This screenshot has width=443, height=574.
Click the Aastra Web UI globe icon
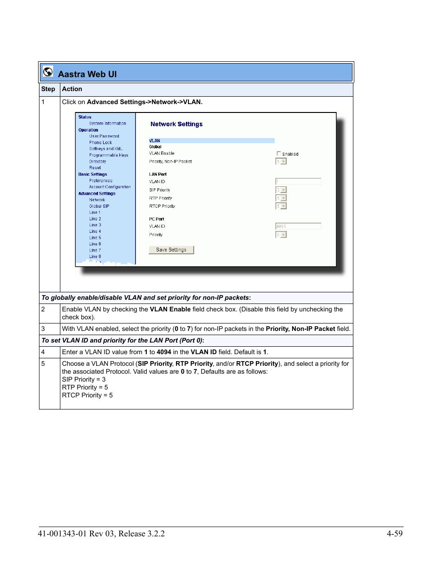coord(48,72)
